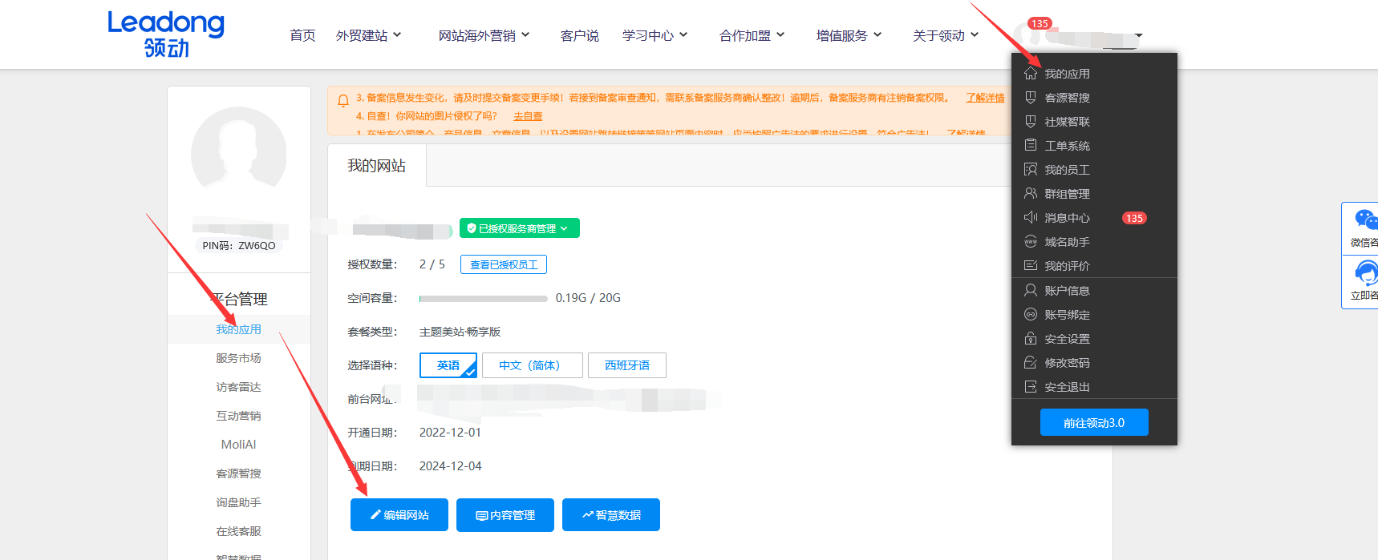Image resolution: width=1378 pixels, height=560 pixels.
Task: Click the 账户信息 person icon
Action: tap(1031, 290)
